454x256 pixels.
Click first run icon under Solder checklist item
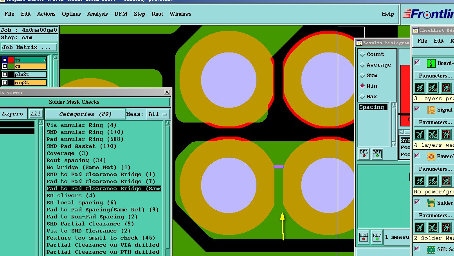coord(420,227)
